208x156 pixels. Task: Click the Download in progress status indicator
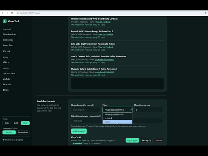point(13,140)
